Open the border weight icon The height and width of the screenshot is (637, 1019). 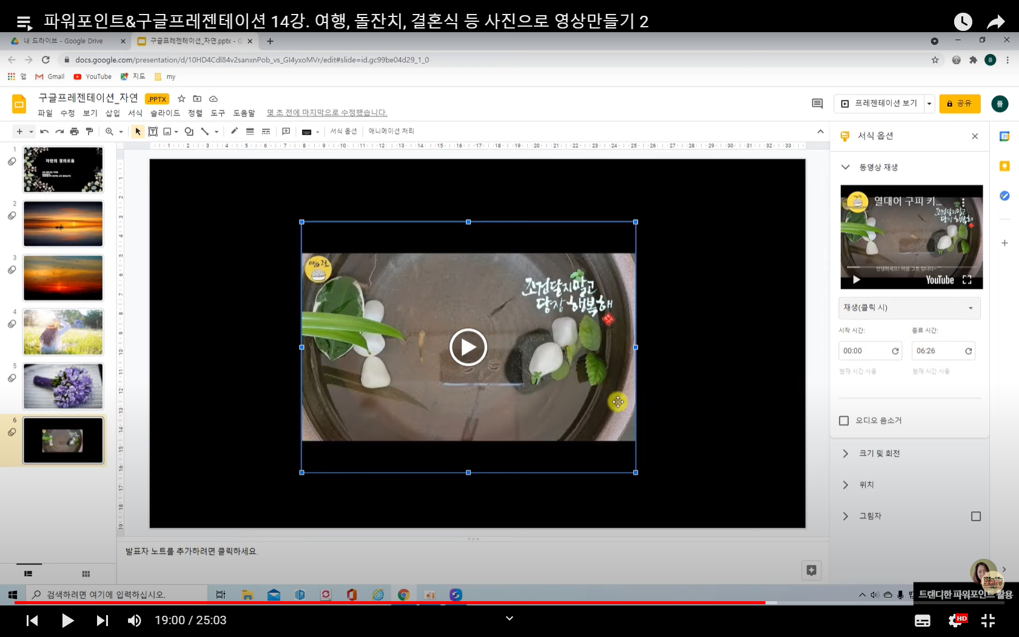250,131
